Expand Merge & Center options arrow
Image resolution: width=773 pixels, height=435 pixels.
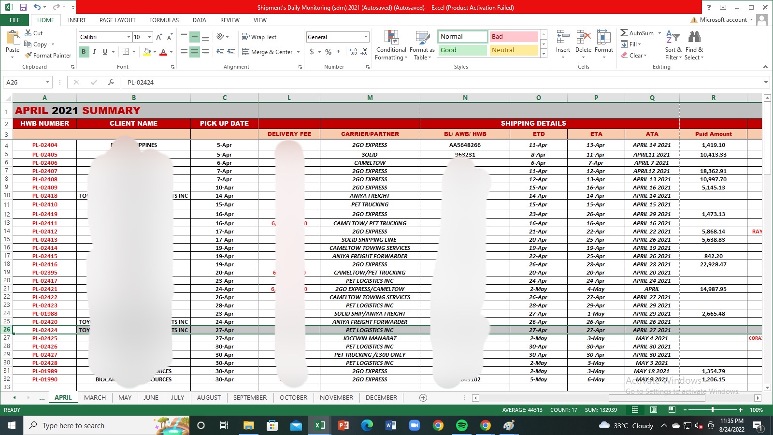298,52
